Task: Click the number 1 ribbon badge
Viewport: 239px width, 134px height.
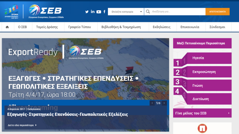Action: tap(177, 63)
